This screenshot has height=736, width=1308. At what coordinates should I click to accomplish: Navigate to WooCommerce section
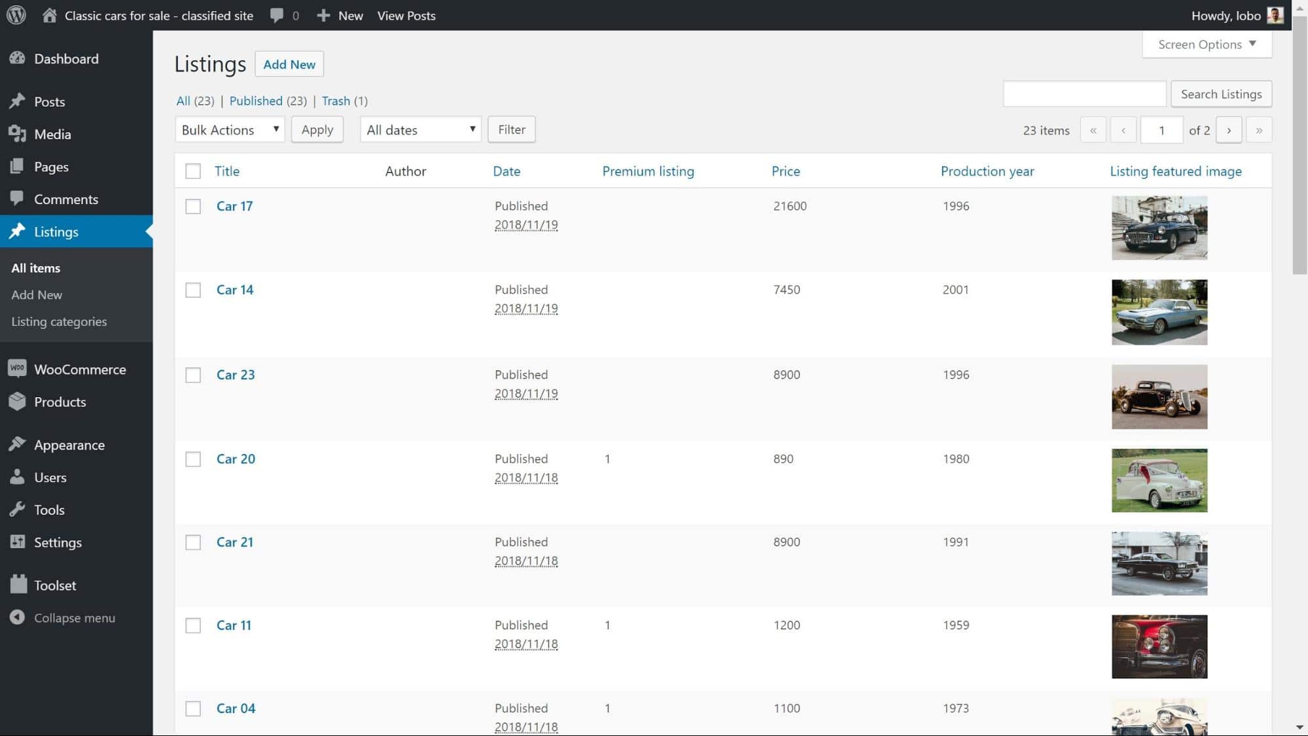[80, 368]
